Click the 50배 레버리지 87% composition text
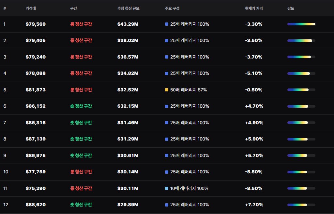Image resolution: width=334 pixels, height=214 pixels. click(189, 90)
